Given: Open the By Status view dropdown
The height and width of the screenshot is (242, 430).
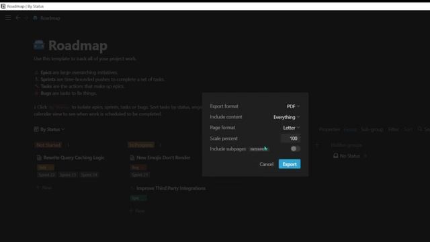Looking at the screenshot, I should click(x=49, y=129).
